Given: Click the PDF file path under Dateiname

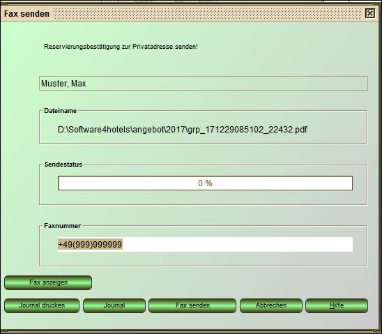Looking at the screenshot, I should tap(183, 130).
